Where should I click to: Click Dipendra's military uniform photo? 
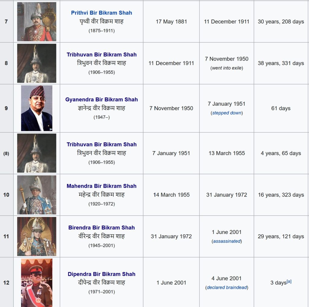click(x=37, y=283)
